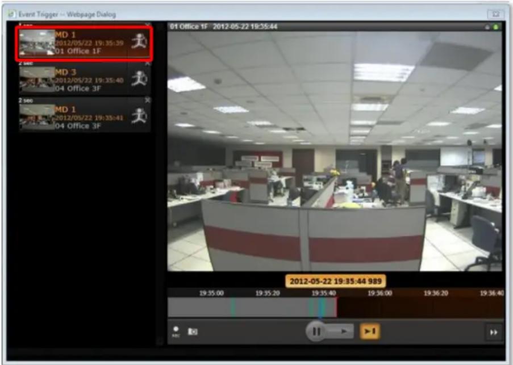The height and width of the screenshot is (365, 513).
Task: Open the MD 3 event at 19:35:40
Action: tap(84, 79)
